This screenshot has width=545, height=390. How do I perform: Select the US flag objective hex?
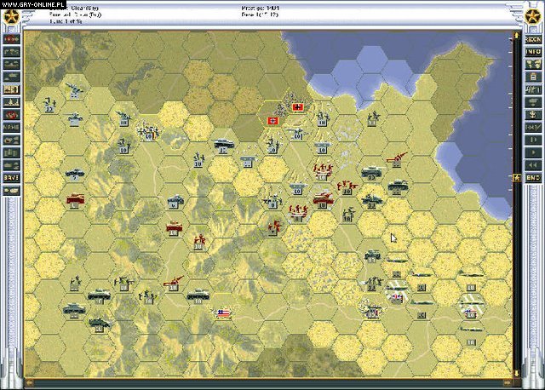[x=224, y=313]
